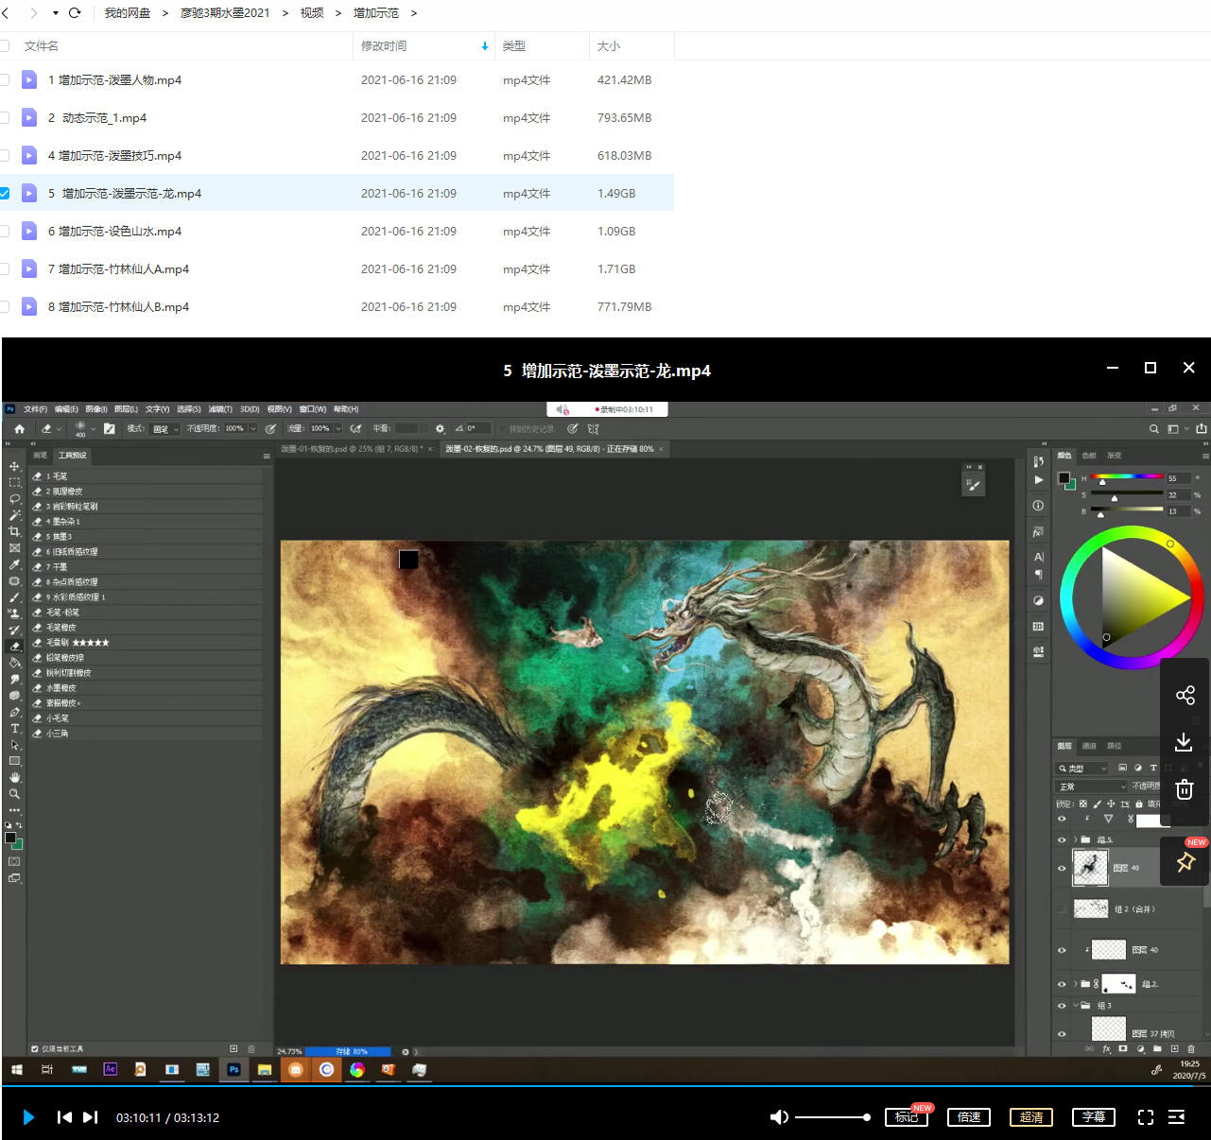Click the share icon on the floating sidebar
This screenshot has width=1211, height=1140.
coord(1185,696)
